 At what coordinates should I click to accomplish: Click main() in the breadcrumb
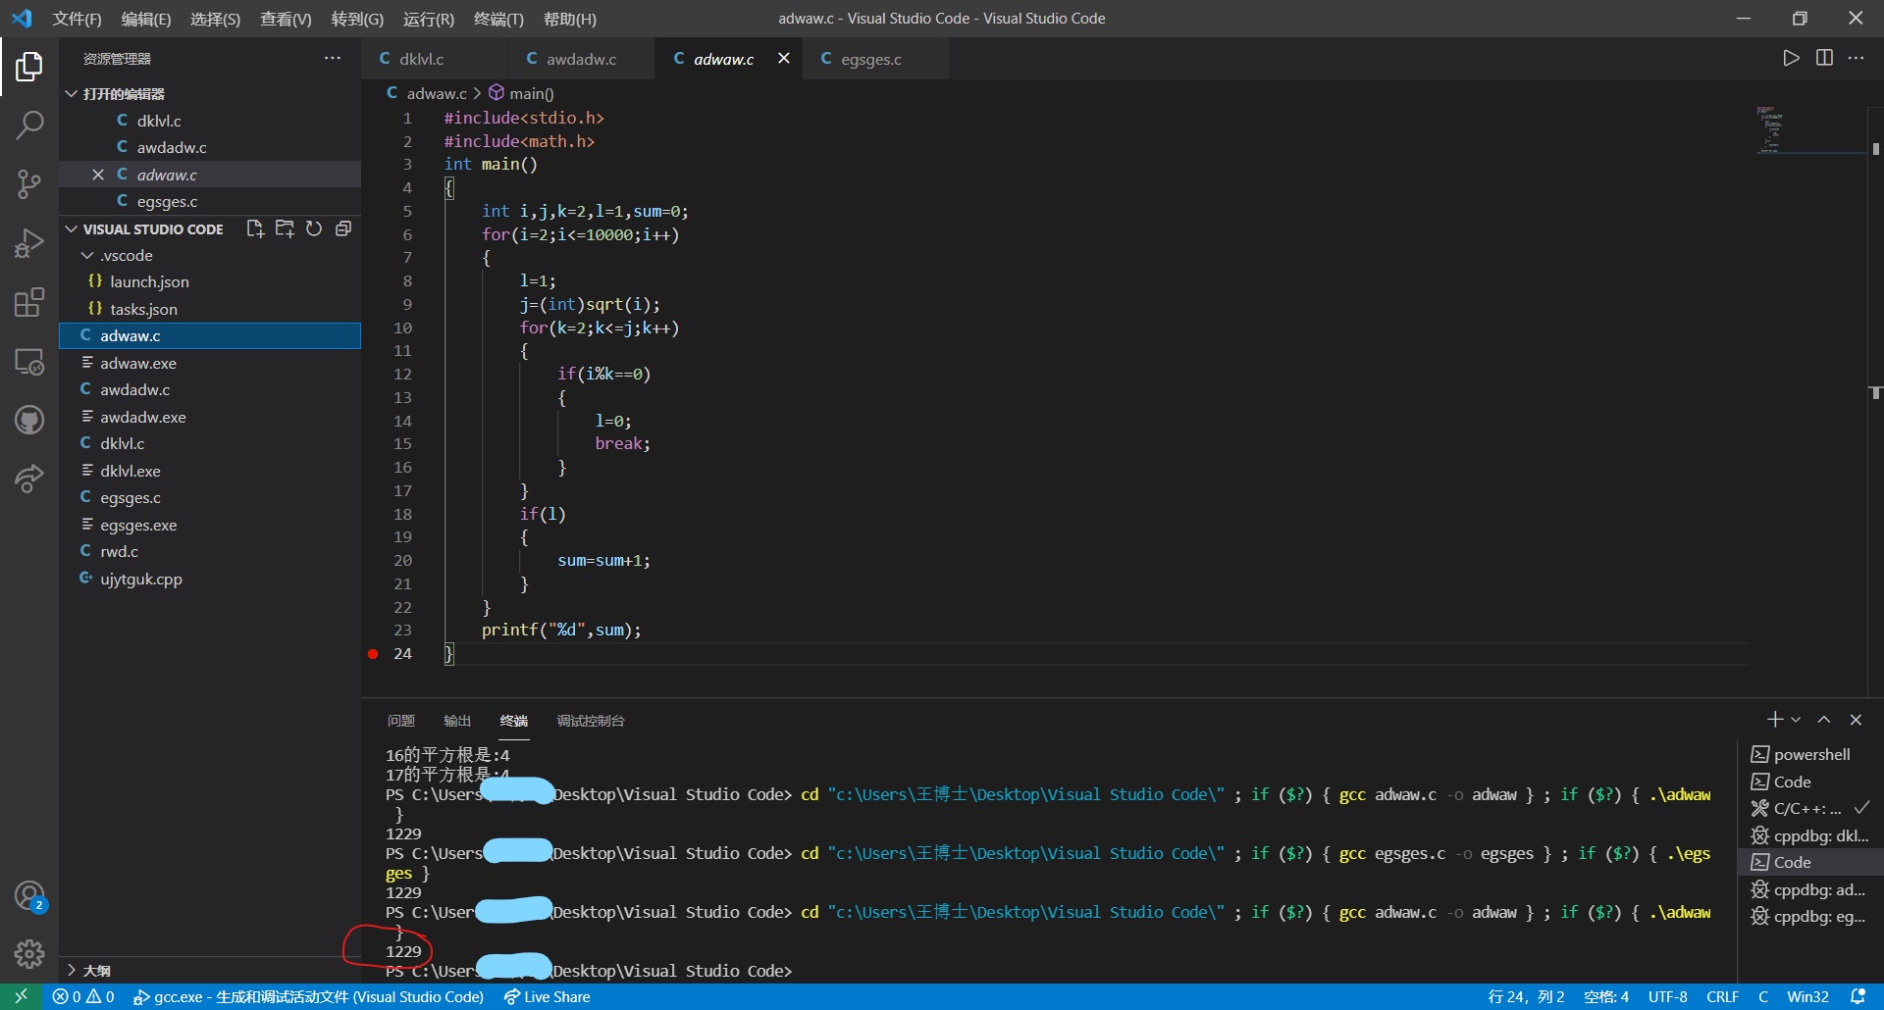point(522,93)
